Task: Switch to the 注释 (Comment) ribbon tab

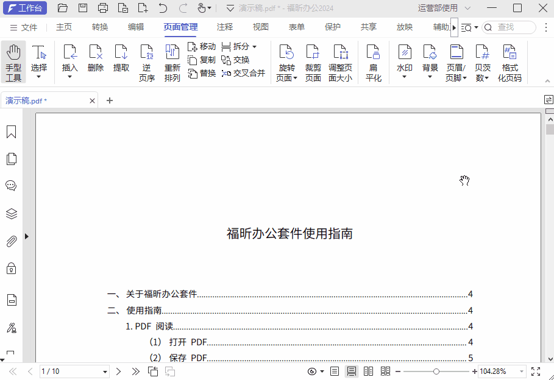Action: coord(224,27)
